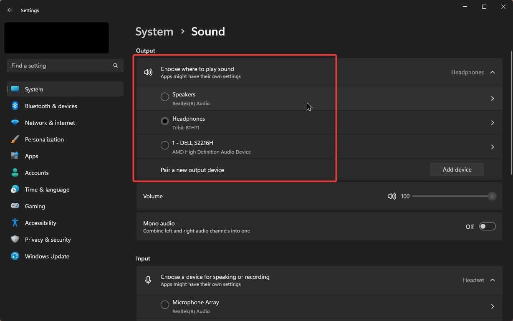The height and width of the screenshot is (321, 513).
Task: Click the Accounts settings entry
Action: point(37,172)
